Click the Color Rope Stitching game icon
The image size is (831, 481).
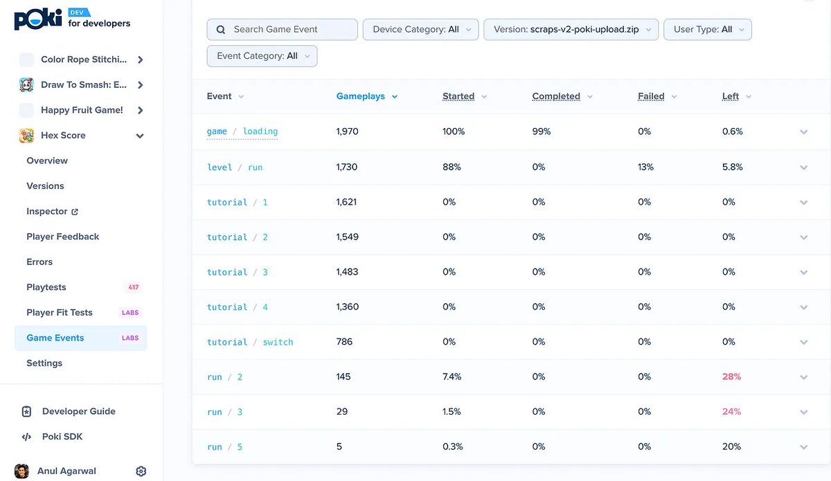pyautogui.click(x=26, y=60)
